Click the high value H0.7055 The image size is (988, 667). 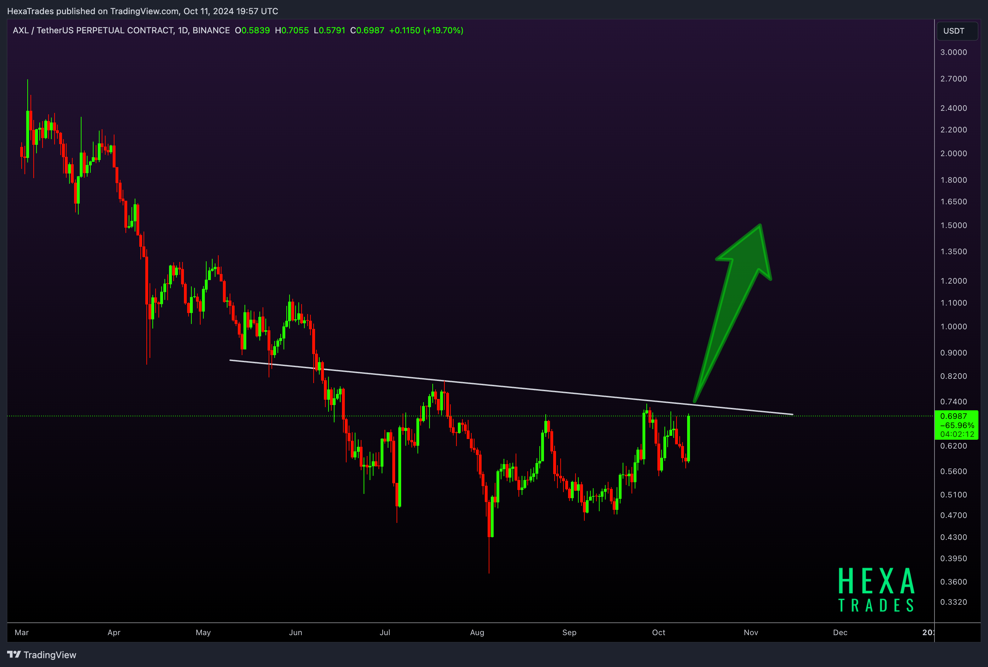pos(292,30)
